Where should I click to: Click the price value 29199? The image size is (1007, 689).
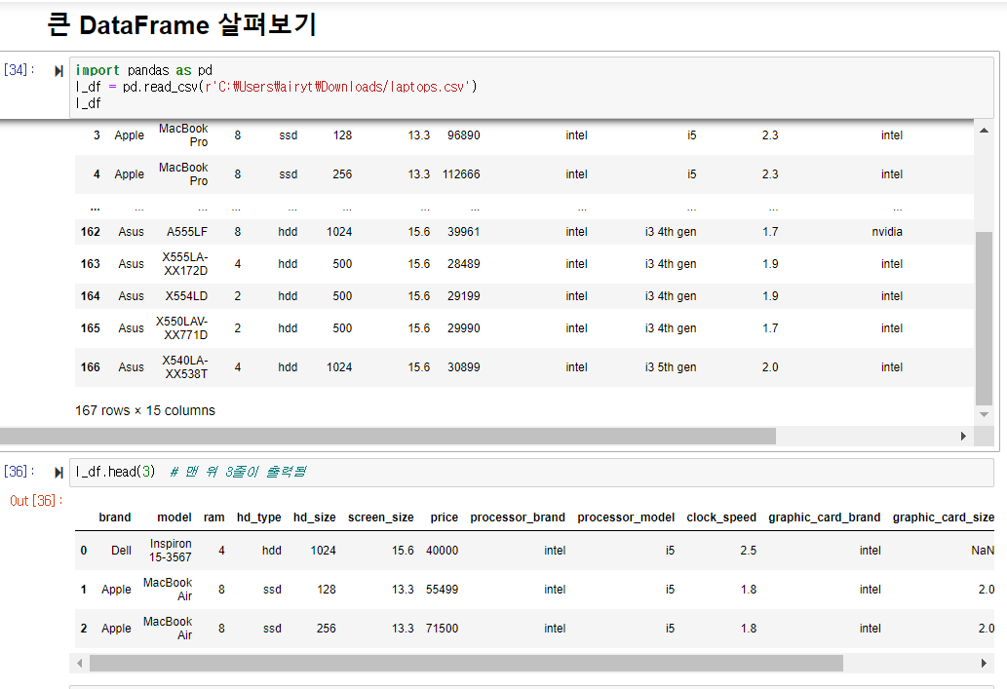coord(464,296)
